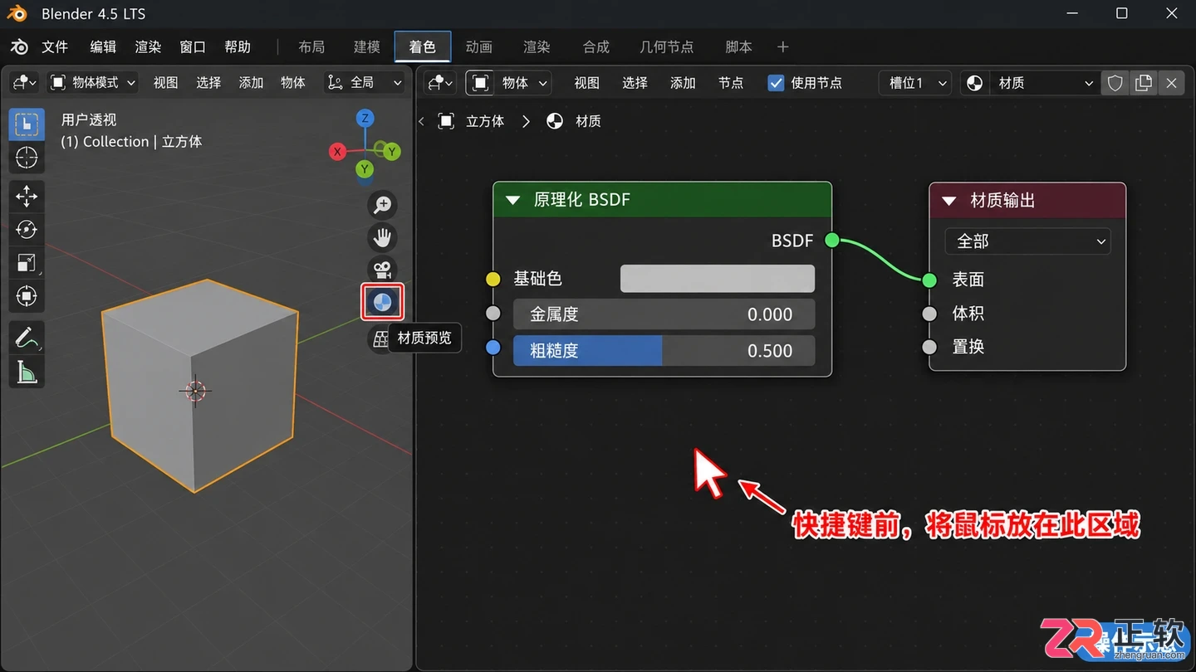Open the 文件 menu

[55, 46]
